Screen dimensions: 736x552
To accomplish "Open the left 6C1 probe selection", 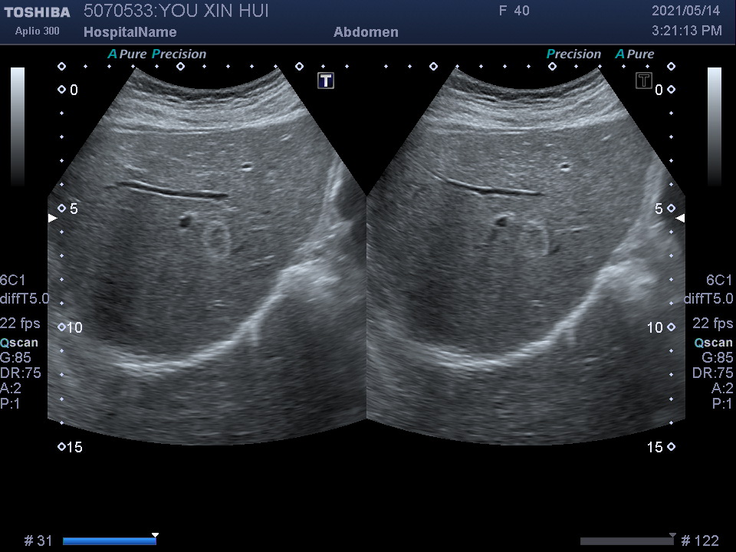I will (x=14, y=281).
